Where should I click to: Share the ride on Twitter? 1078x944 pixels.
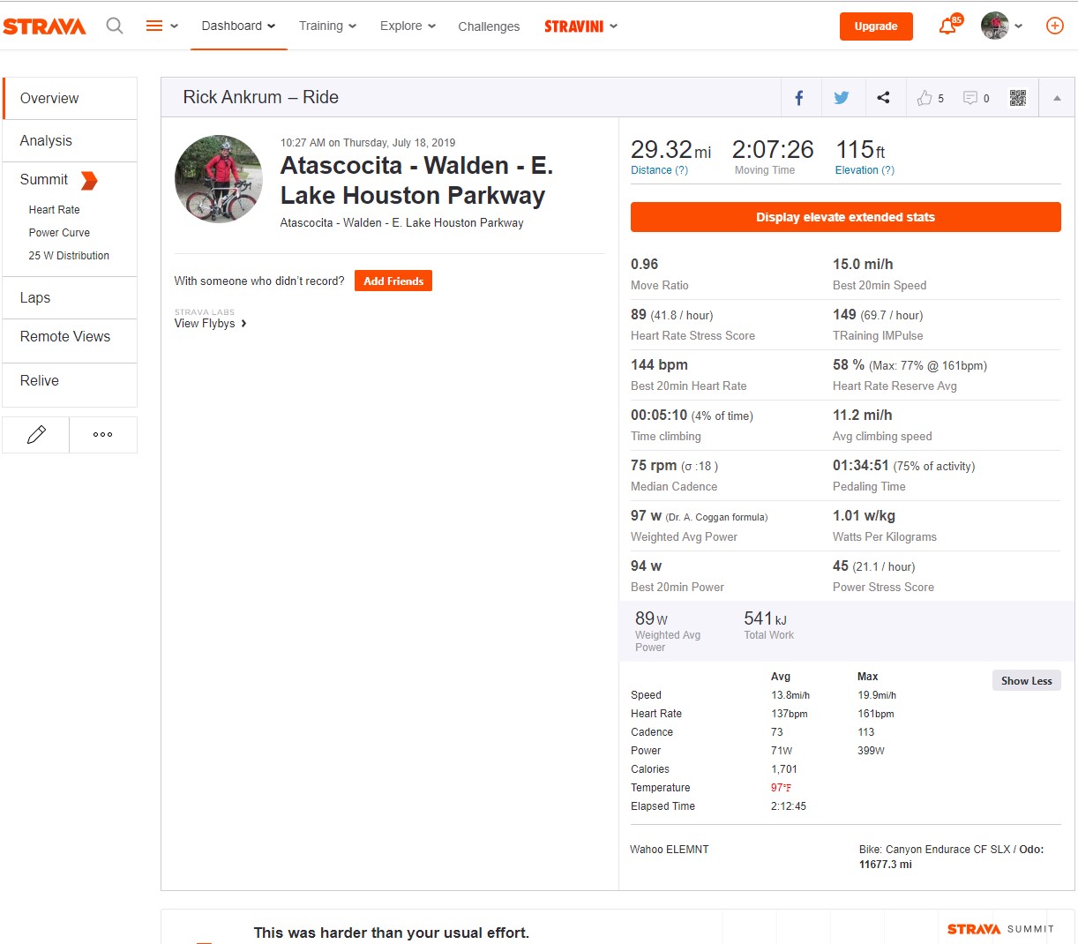842,98
